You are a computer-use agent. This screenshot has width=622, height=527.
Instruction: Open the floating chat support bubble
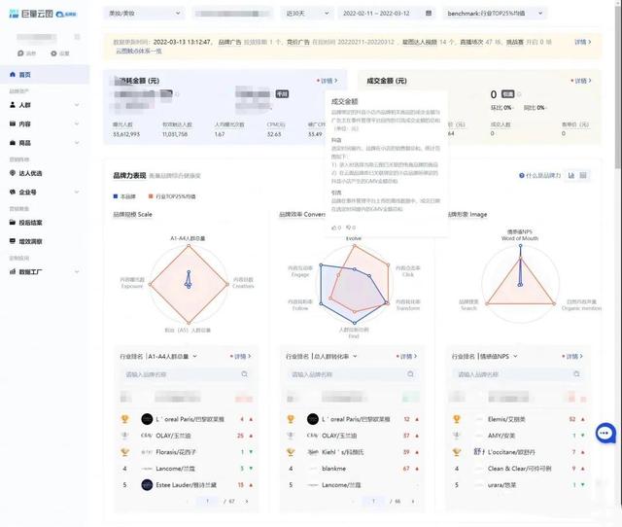[605, 433]
